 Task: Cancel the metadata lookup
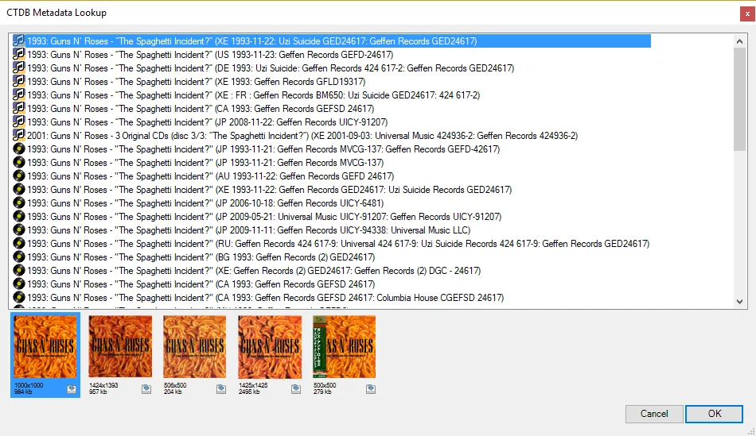point(654,414)
